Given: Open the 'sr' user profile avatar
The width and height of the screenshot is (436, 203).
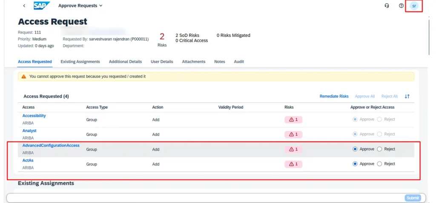Looking at the screenshot, I should click(414, 6).
